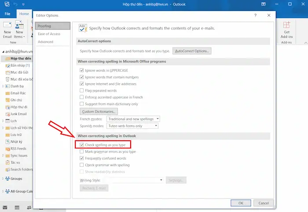Open the Lưu trữ archive folder icon
The image size is (308, 212).
click(7, 135)
